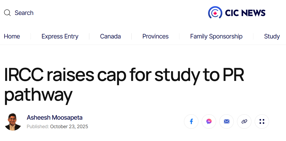The image size is (286, 141).
Task: Open the Study navigation item
Action: tap(272, 36)
